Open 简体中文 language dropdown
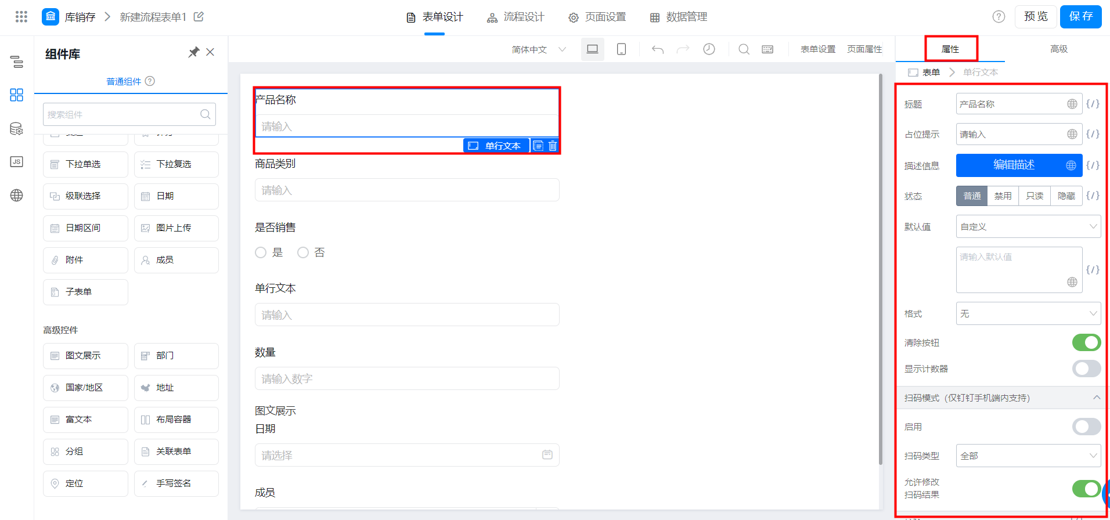The width and height of the screenshot is (1110, 520). point(539,49)
